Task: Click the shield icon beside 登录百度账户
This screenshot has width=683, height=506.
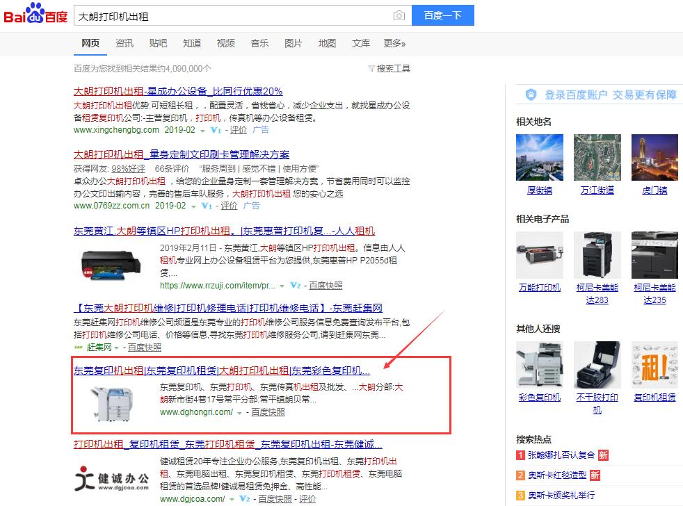Action: pos(531,95)
